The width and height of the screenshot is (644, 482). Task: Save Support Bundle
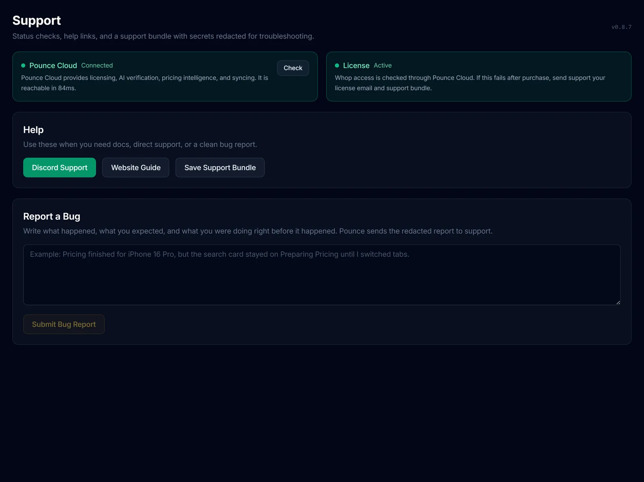coord(220,168)
